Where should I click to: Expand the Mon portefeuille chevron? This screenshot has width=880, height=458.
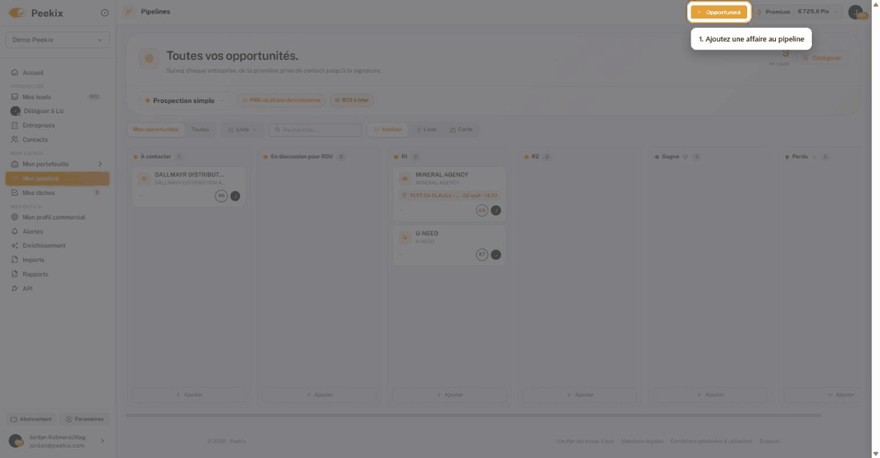coord(101,164)
